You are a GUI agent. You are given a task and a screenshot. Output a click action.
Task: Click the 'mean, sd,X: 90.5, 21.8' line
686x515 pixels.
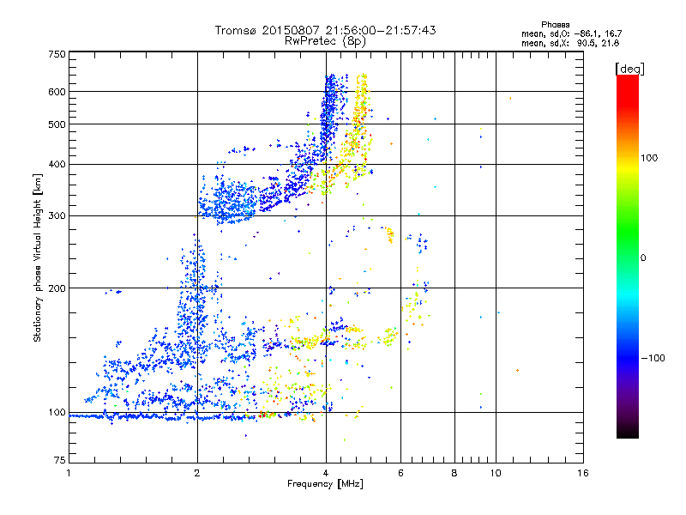(570, 43)
